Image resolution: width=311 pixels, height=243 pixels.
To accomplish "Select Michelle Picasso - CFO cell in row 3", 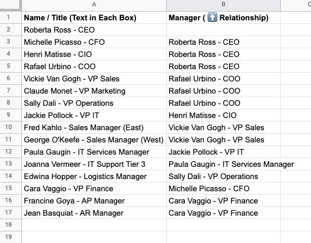I will [94, 42].
